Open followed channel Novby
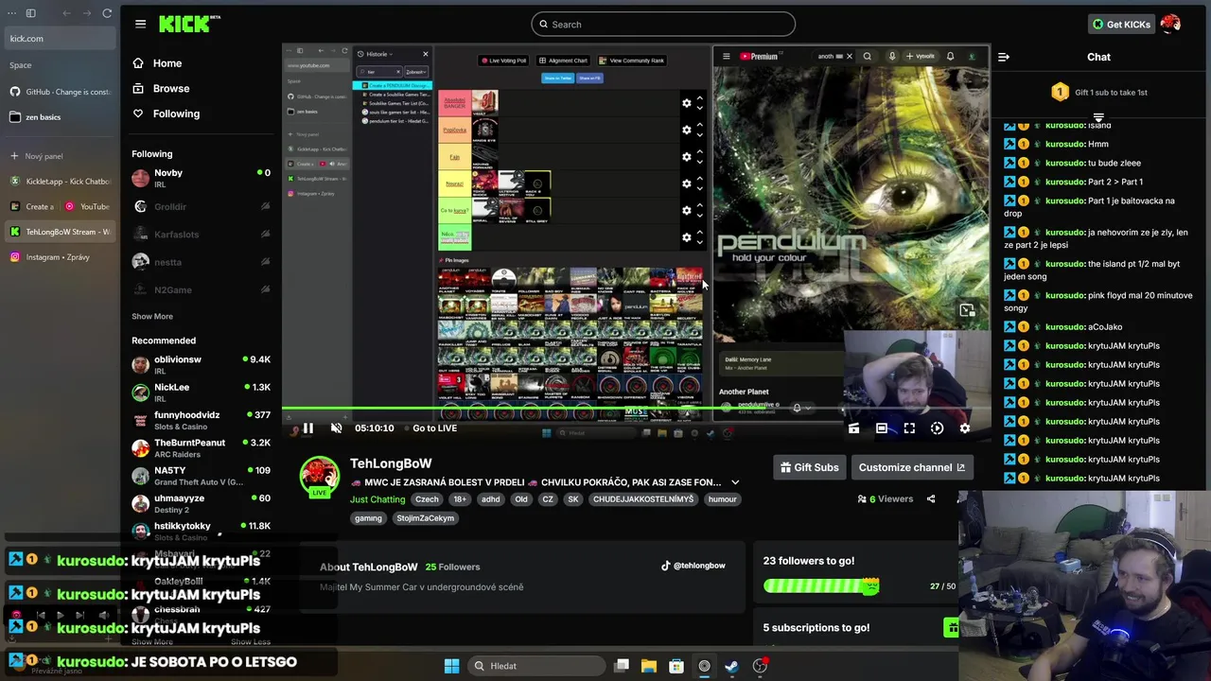Viewport: 1211px width, 681px height. [x=201, y=178]
